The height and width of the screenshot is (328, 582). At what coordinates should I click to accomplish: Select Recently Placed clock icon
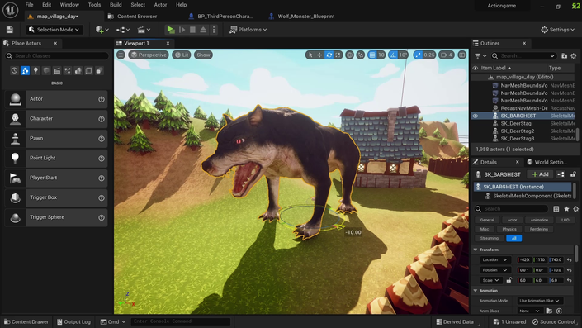(x=14, y=70)
